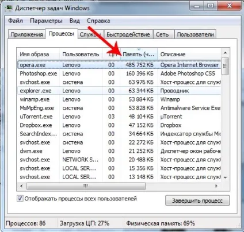
Task: Click the horizontal scrollbar thumb
Action: click(x=86, y=186)
